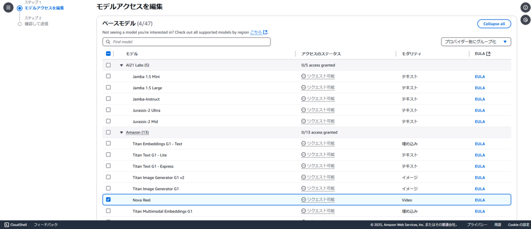
Task: Click リクエスト可能 status for Titan Image Generator G1
Action: click(321, 189)
